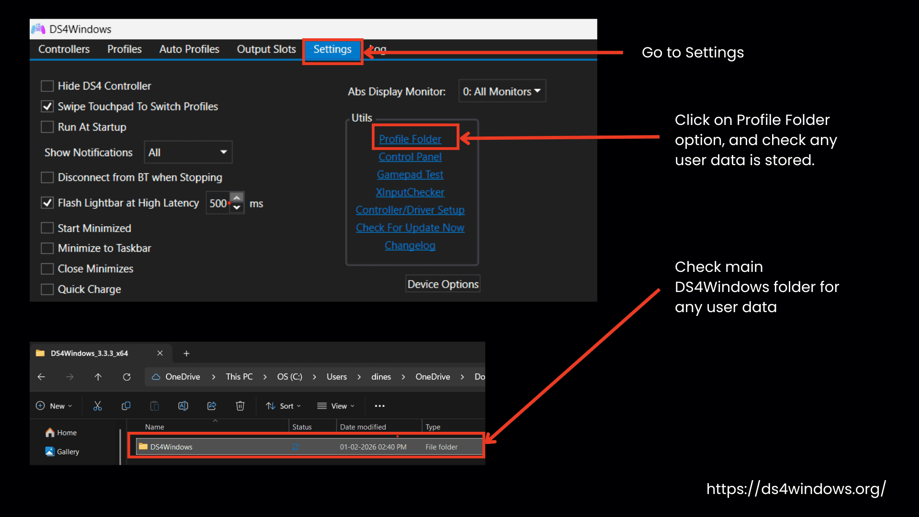Select the Settings tab

pos(332,49)
